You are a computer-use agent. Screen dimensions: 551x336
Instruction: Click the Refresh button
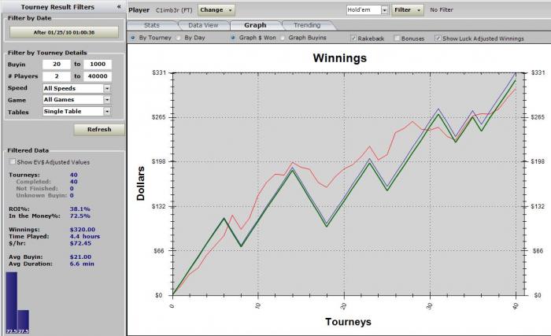(99, 129)
